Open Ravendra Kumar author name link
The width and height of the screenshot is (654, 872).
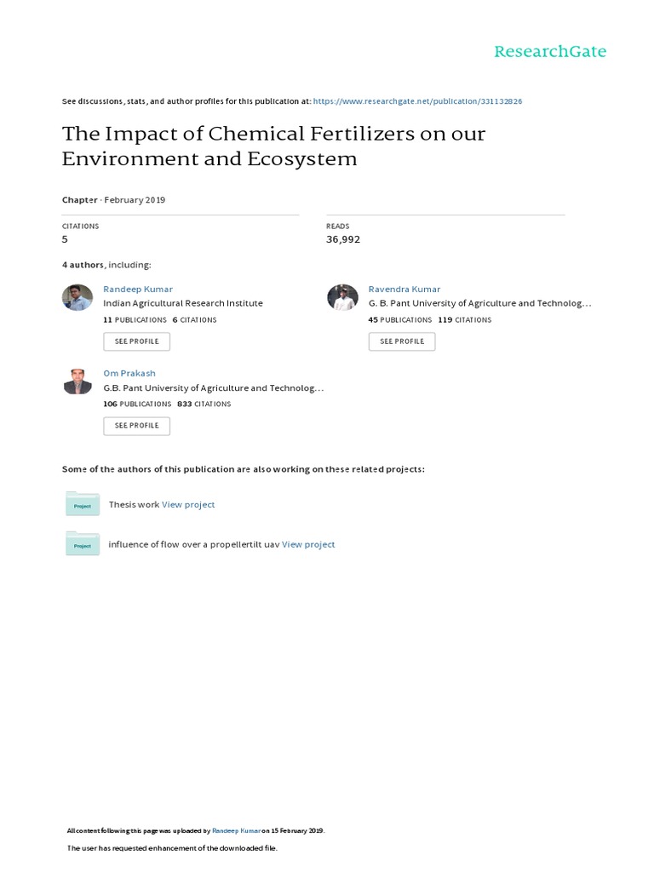pos(404,290)
